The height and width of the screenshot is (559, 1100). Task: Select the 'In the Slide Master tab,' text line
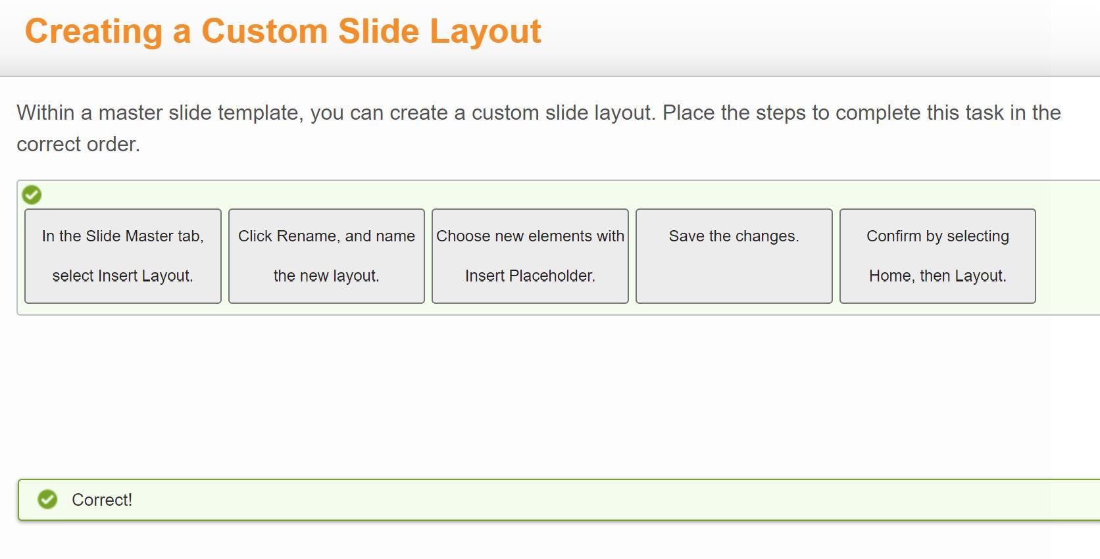pyautogui.click(x=123, y=236)
